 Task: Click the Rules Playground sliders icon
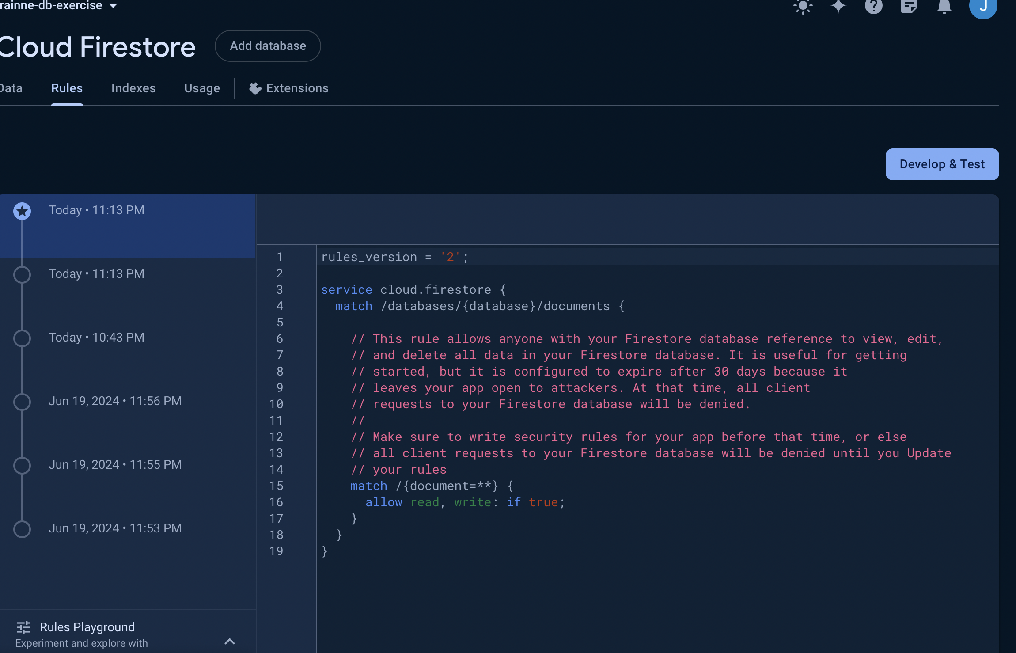tap(23, 627)
